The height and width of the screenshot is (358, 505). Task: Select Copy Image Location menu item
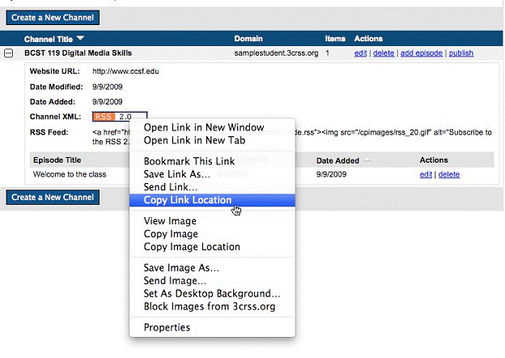192,247
